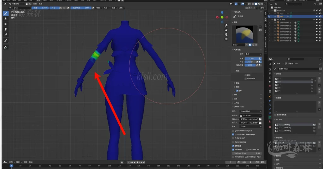Open the Export Mod mode dropdown
The width and height of the screenshot is (323, 169).
(x=251, y=111)
